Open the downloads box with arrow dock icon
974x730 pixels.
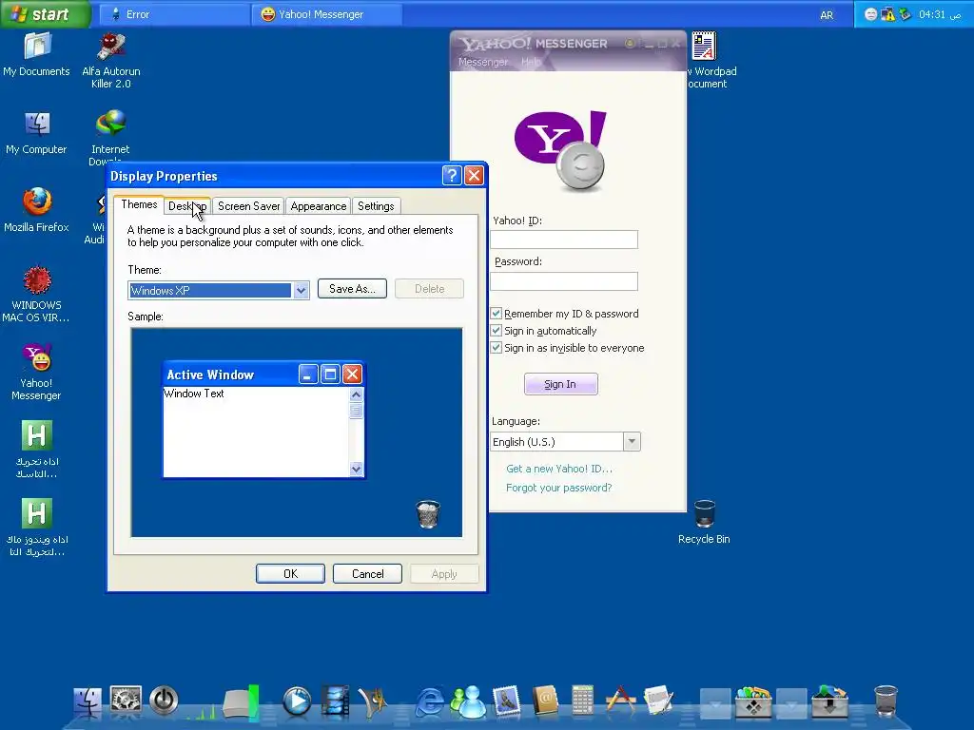click(x=829, y=701)
